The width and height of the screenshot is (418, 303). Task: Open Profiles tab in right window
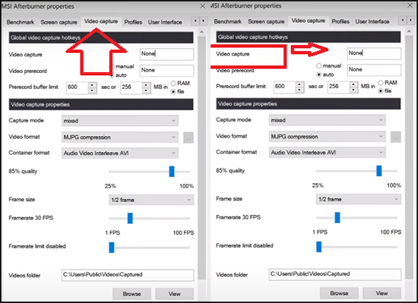pos(340,21)
